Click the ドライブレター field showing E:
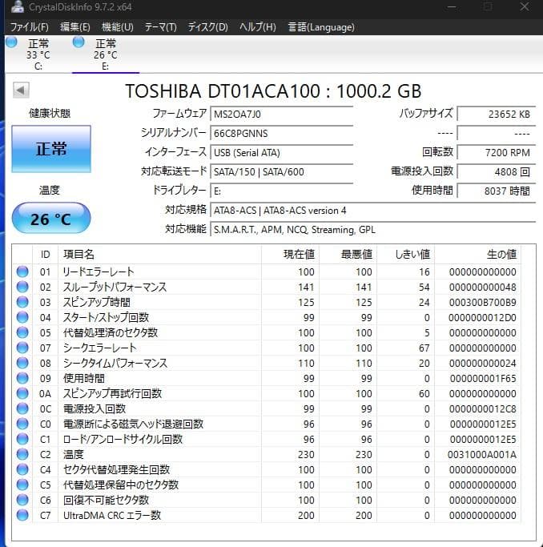The width and height of the screenshot is (543, 547). pyautogui.click(x=281, y=191)
